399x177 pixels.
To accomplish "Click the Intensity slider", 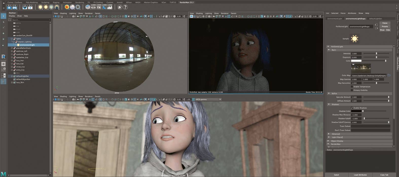I will [x=376, y=53].
